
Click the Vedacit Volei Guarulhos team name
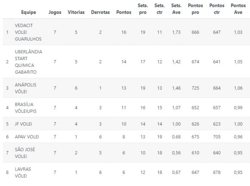coord(28,32)
